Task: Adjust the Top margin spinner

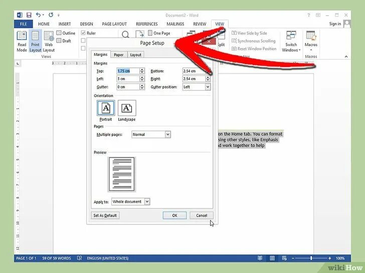Action: coord(142,71)
